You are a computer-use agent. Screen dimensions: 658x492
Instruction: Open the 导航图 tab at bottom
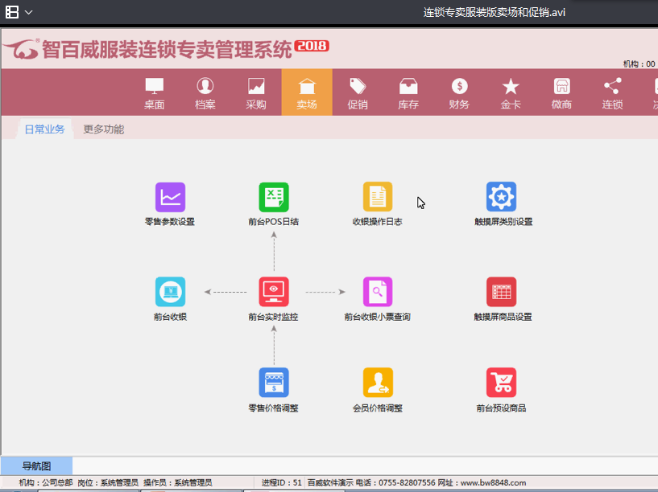pos(35,466)
